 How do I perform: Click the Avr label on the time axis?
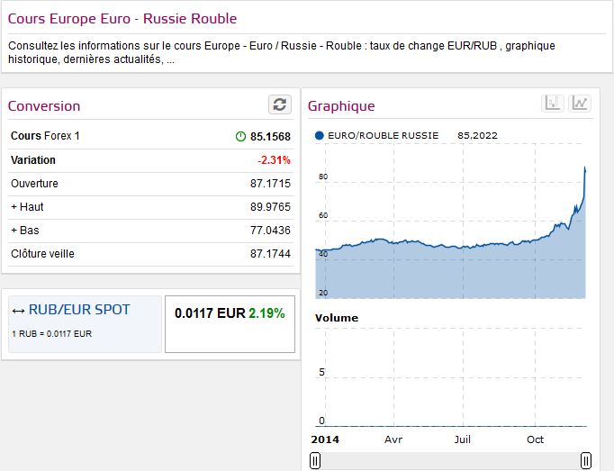point(393,439)
